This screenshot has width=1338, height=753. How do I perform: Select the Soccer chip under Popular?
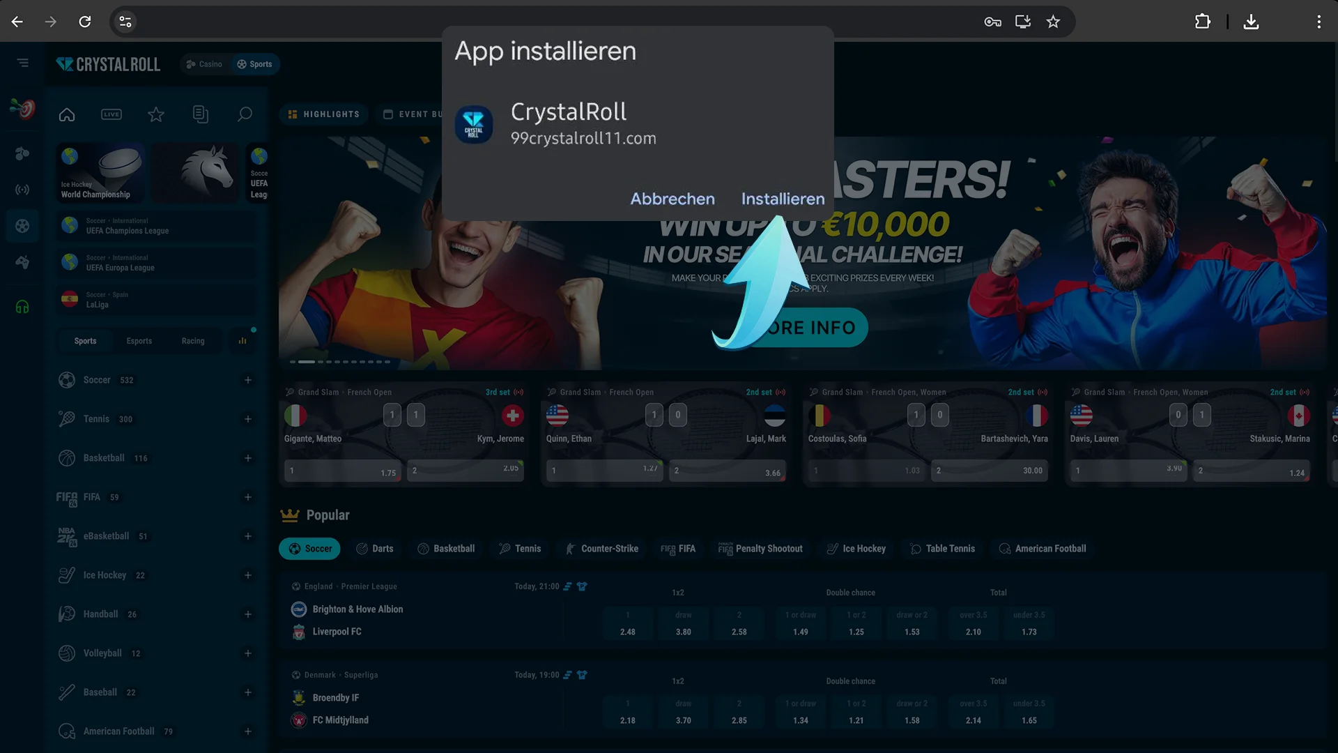(310, 549)
